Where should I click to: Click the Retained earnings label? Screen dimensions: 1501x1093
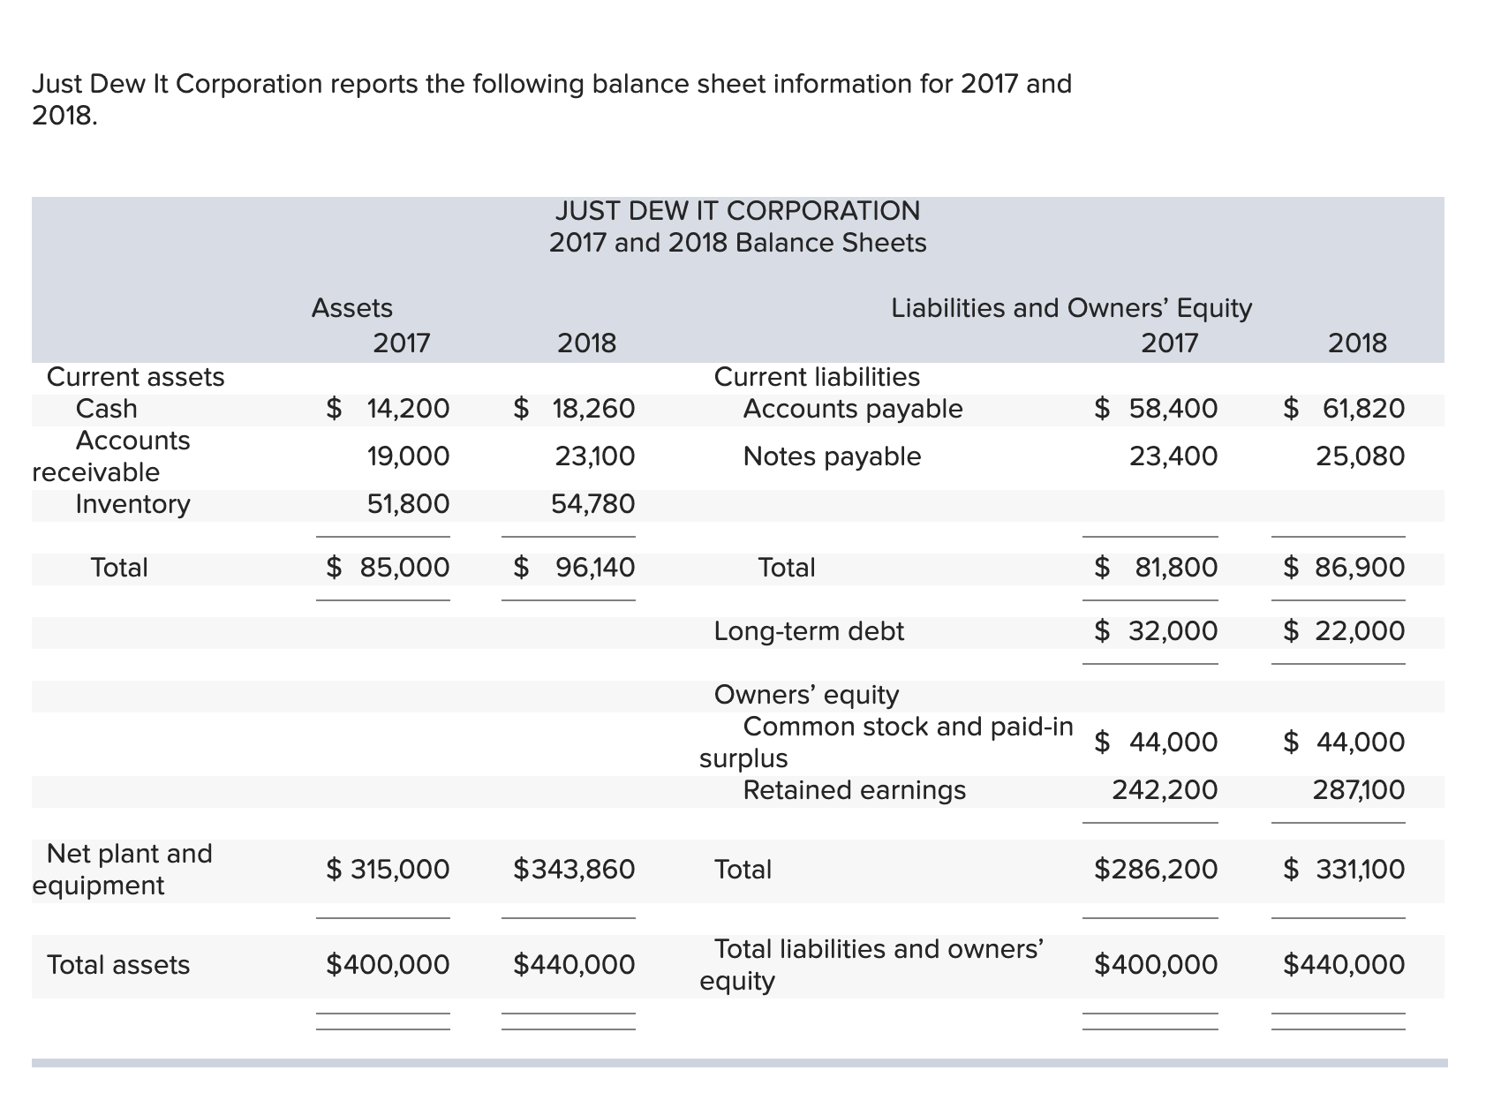854,790
